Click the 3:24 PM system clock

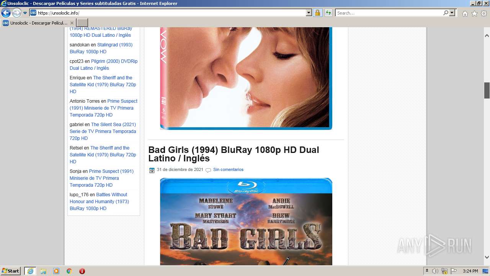[x=470, y=271]
